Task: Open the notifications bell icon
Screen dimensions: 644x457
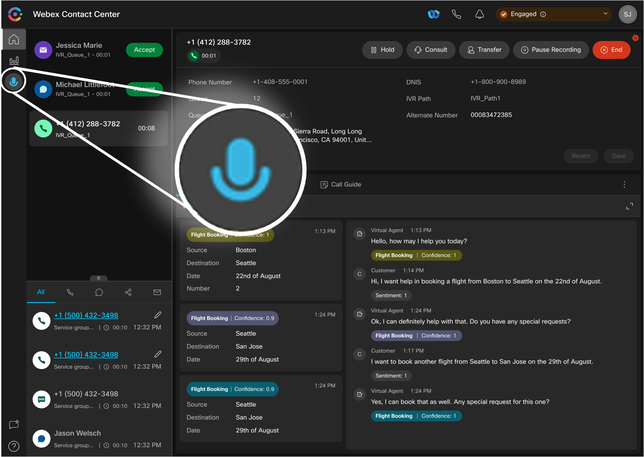Action: pyautogui.click(x=478, y=14)
